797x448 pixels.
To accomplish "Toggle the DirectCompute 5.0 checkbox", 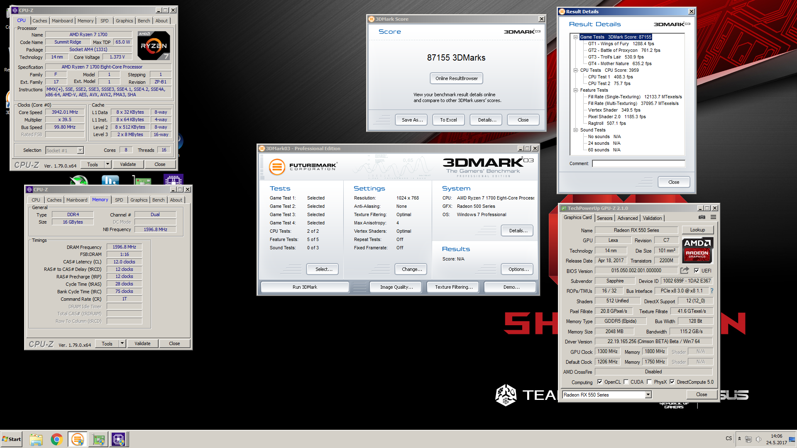I will tap(672, 382).
